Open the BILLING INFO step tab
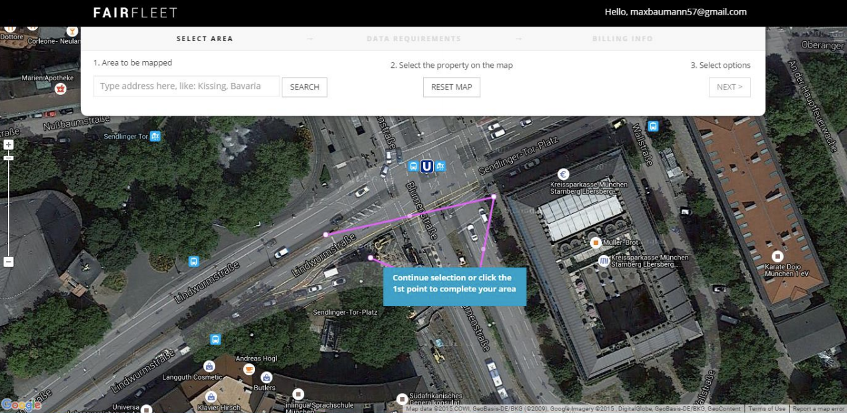 (622, 39)
